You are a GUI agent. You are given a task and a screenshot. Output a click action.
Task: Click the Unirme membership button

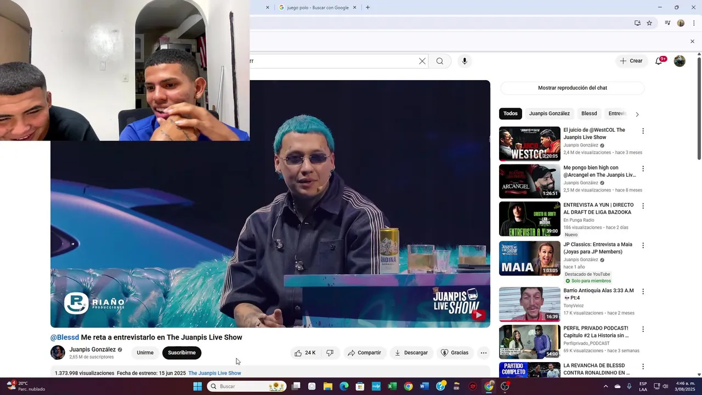tap(145, 353)
